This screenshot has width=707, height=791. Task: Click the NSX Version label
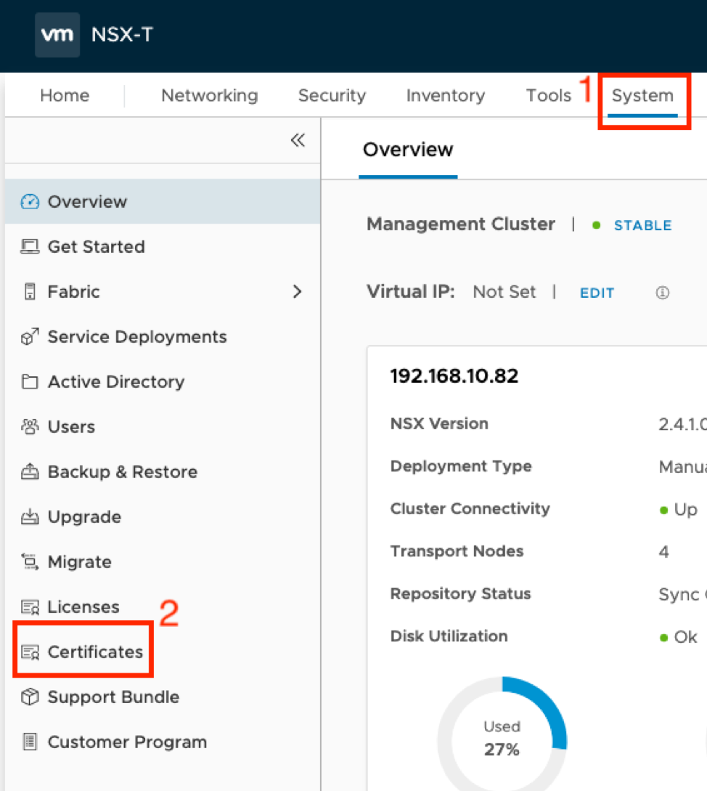click(x=439, y=423)
